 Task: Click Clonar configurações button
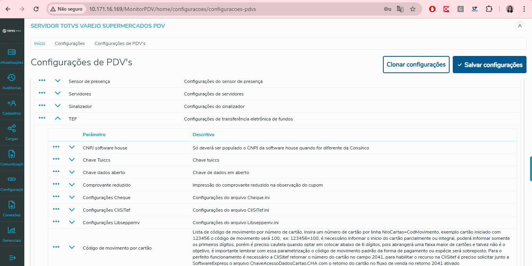tap(416, 65)
